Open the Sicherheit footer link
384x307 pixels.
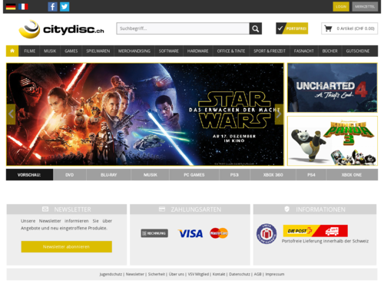[157, 274]
